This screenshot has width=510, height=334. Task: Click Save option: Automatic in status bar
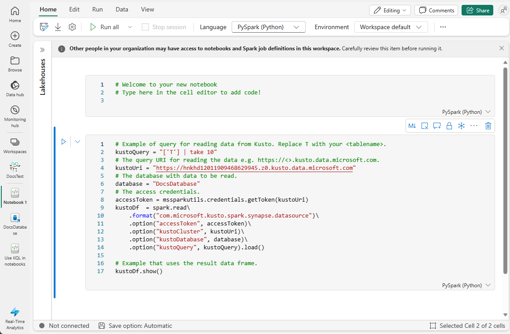135,326
